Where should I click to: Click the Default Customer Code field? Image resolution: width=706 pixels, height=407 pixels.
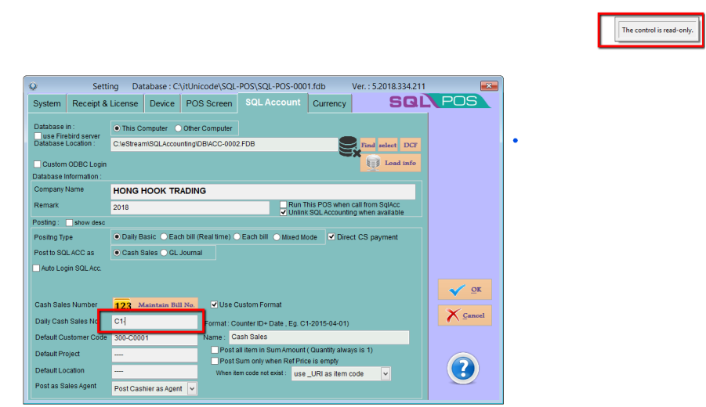(154, 338)
